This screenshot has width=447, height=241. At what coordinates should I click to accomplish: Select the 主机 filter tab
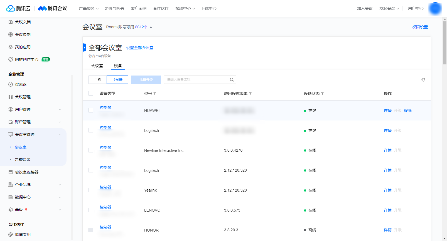tap(98, 80)
